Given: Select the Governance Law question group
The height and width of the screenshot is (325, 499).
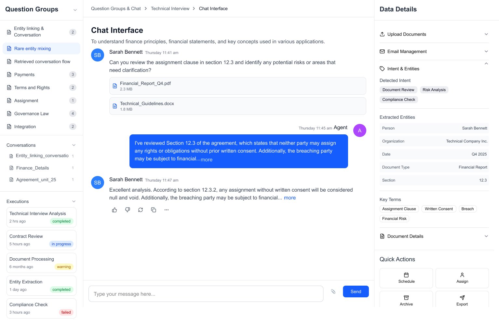Looking at the screenshot, I should (32, 114).
